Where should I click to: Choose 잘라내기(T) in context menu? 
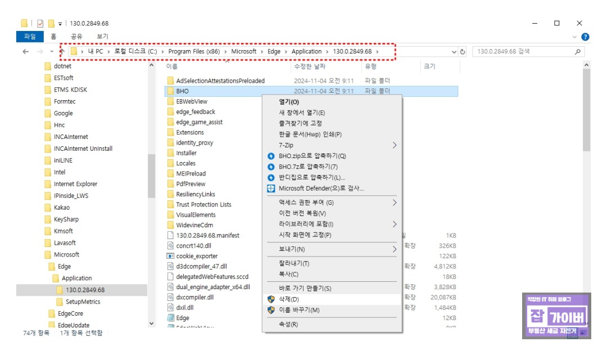click(332, 263)
